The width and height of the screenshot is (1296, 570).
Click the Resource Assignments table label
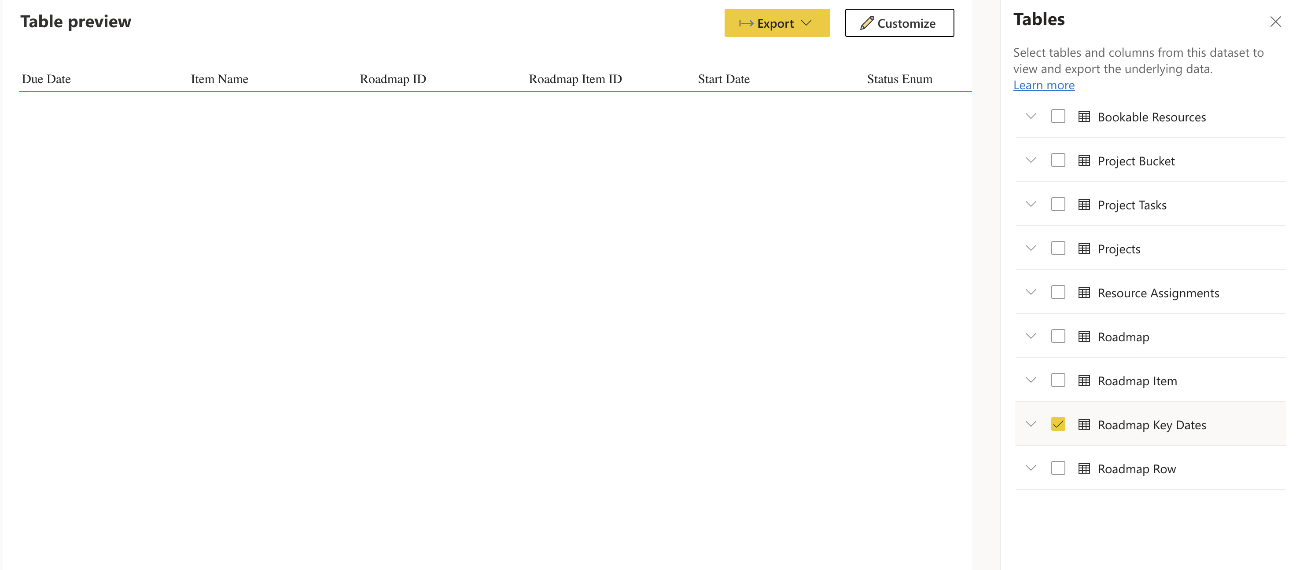pyautogui.click(x=1158, y=293)
